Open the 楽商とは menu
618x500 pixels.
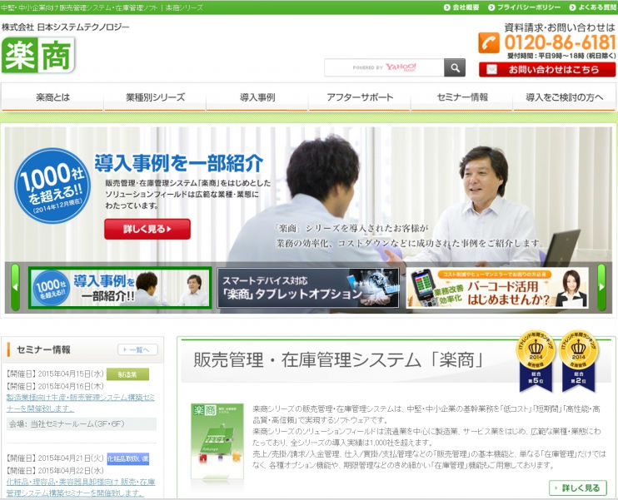52,97
